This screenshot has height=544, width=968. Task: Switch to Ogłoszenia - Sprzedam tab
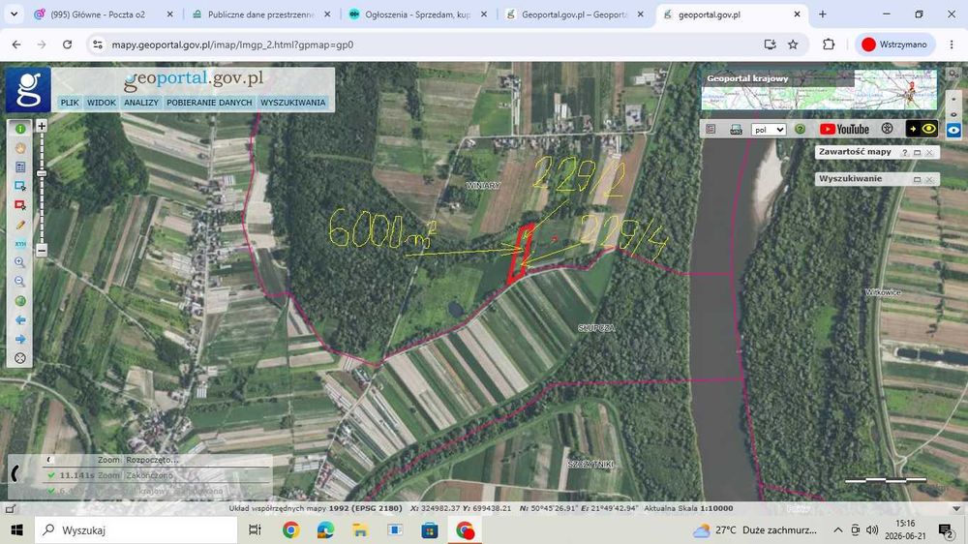point(418,15)
